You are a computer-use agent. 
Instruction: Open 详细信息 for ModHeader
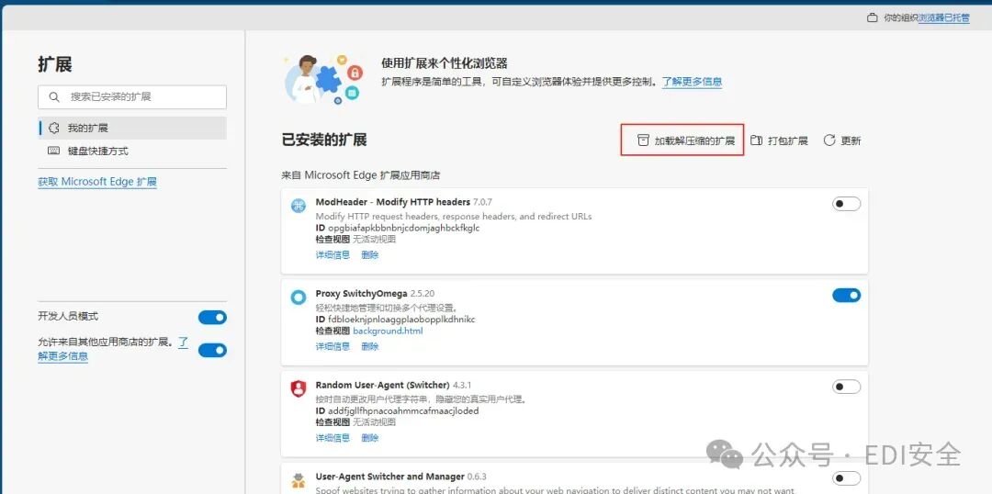pos(333,255)
